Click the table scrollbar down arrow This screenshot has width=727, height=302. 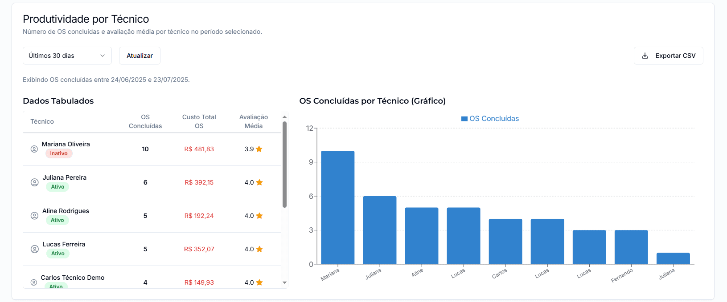click(284, 282)
